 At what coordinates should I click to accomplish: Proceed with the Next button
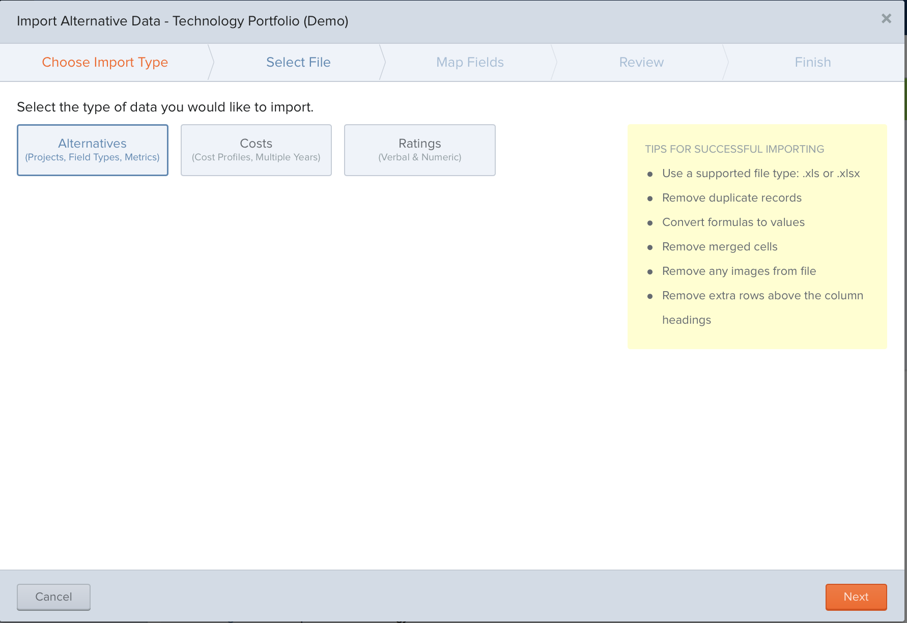point(856,597)
